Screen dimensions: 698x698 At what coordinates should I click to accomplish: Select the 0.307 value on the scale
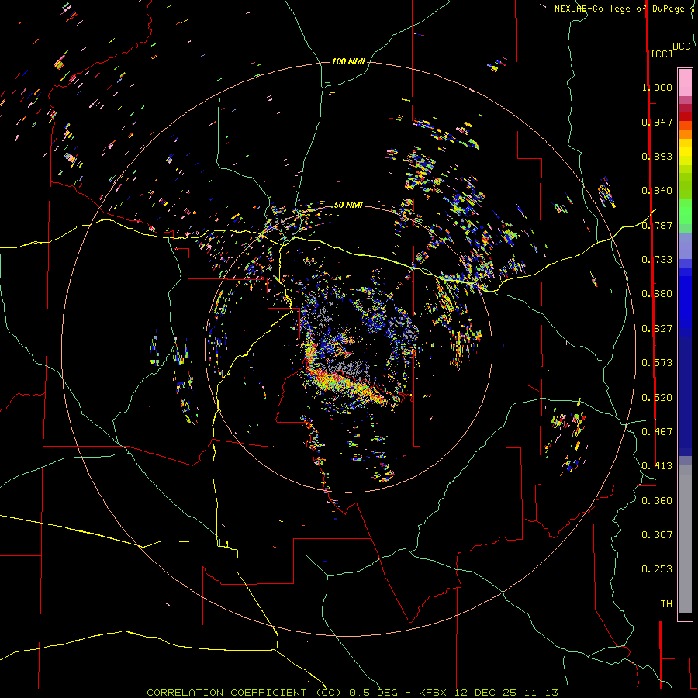pos(657,535)
